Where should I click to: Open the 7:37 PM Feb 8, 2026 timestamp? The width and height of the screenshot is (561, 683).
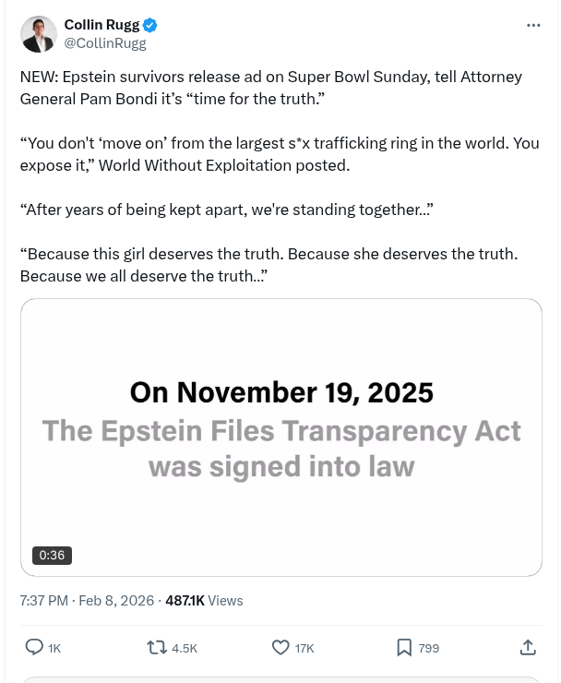pos(87,600)
